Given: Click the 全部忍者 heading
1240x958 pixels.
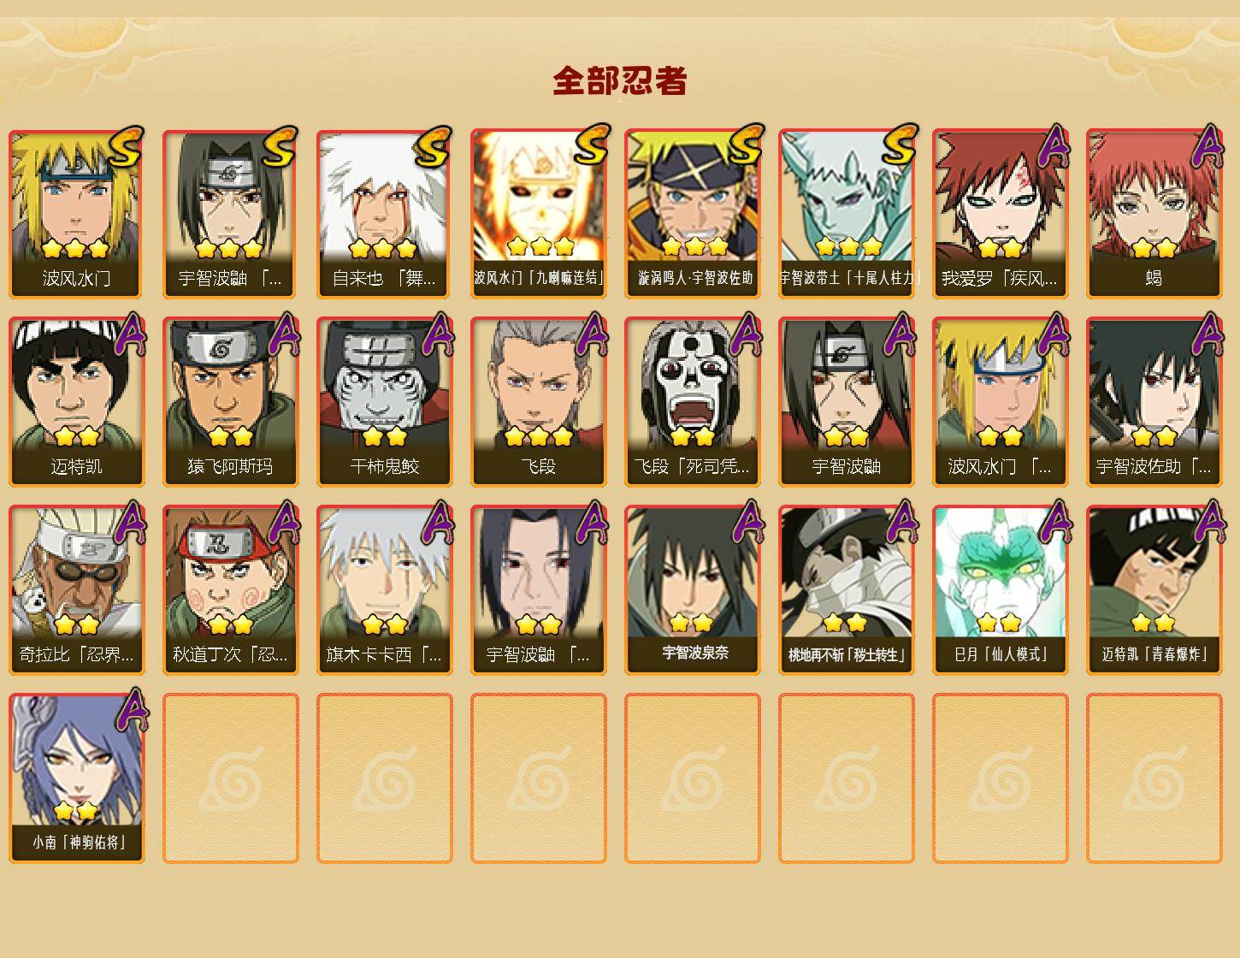Looking at the screenshot, I should (620, 81).
